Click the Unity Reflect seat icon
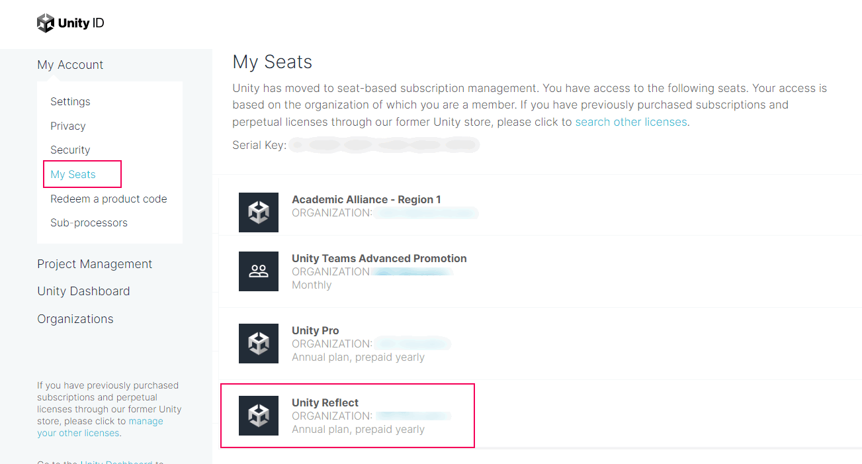The image size is (862, 464). (x=259, y=416)
